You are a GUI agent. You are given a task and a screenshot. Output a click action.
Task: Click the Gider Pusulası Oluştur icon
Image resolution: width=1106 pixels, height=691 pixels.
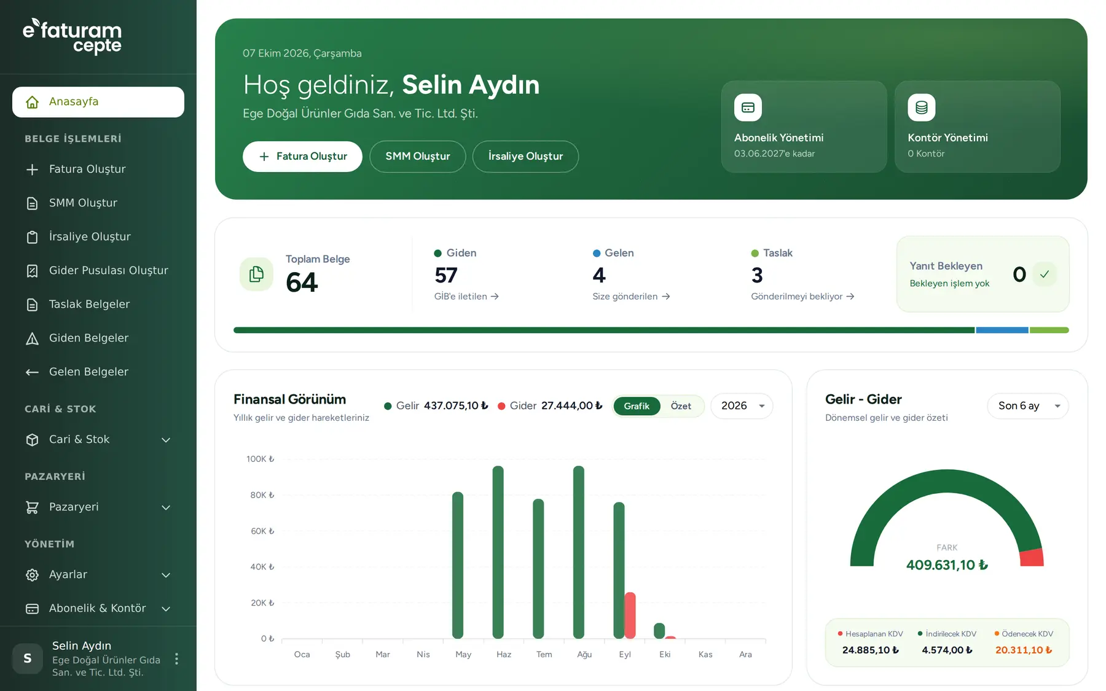pos(33,271)
